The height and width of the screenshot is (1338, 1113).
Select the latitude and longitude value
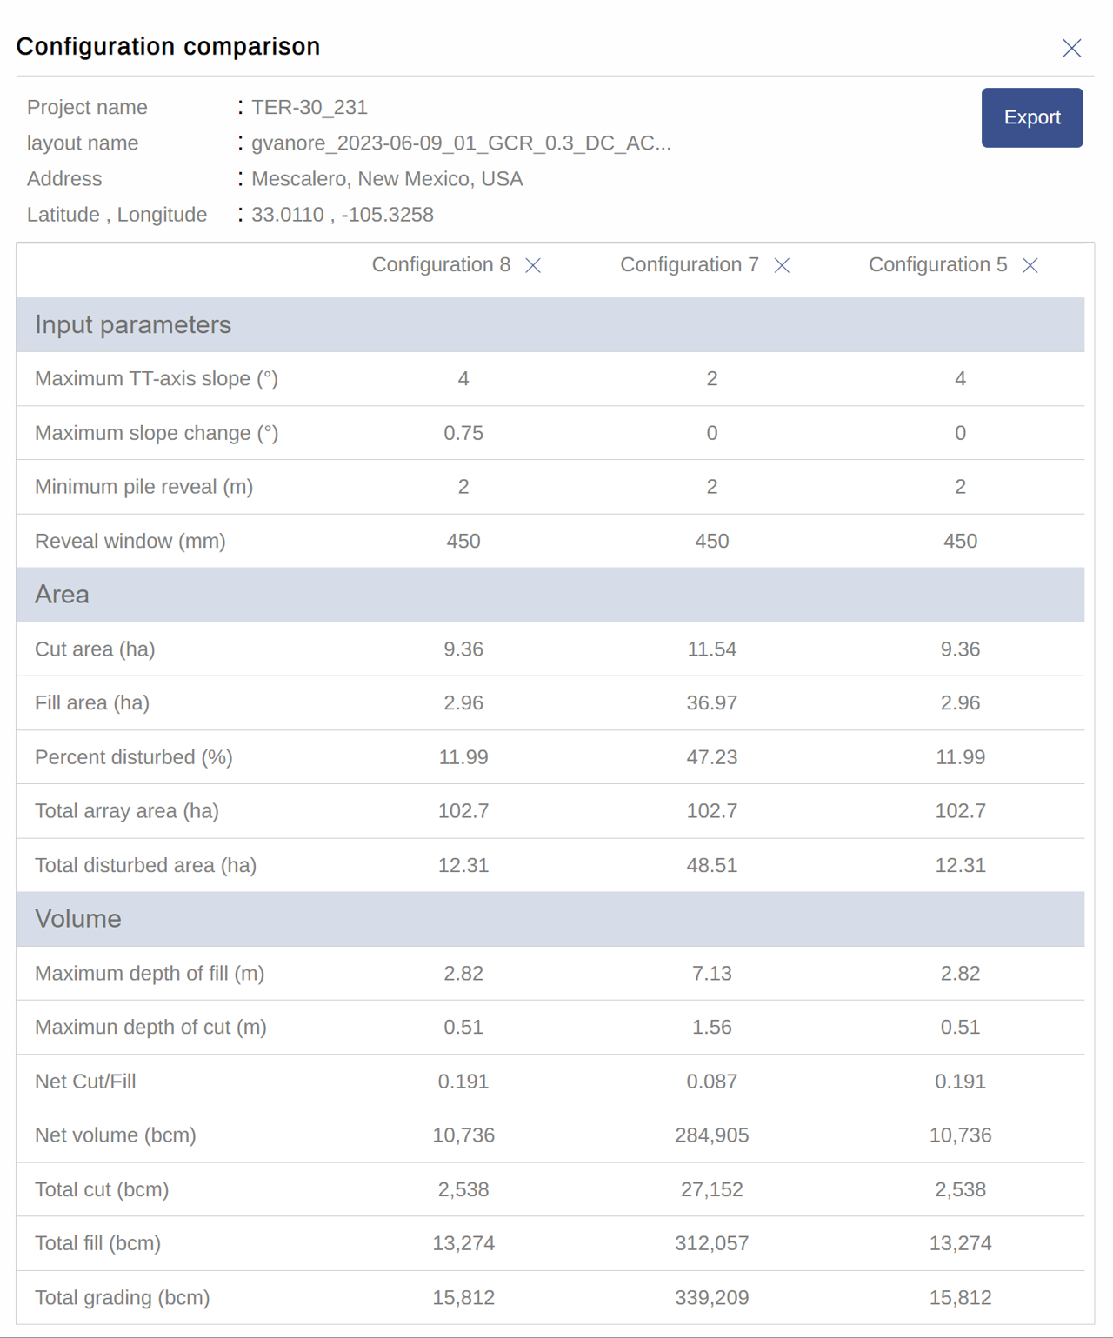343,215
